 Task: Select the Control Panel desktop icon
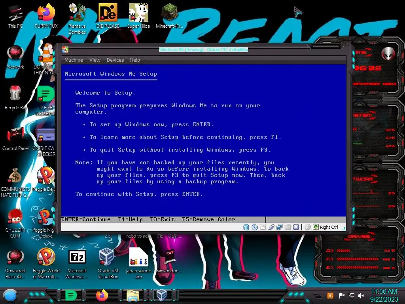[x=15, y=139]
